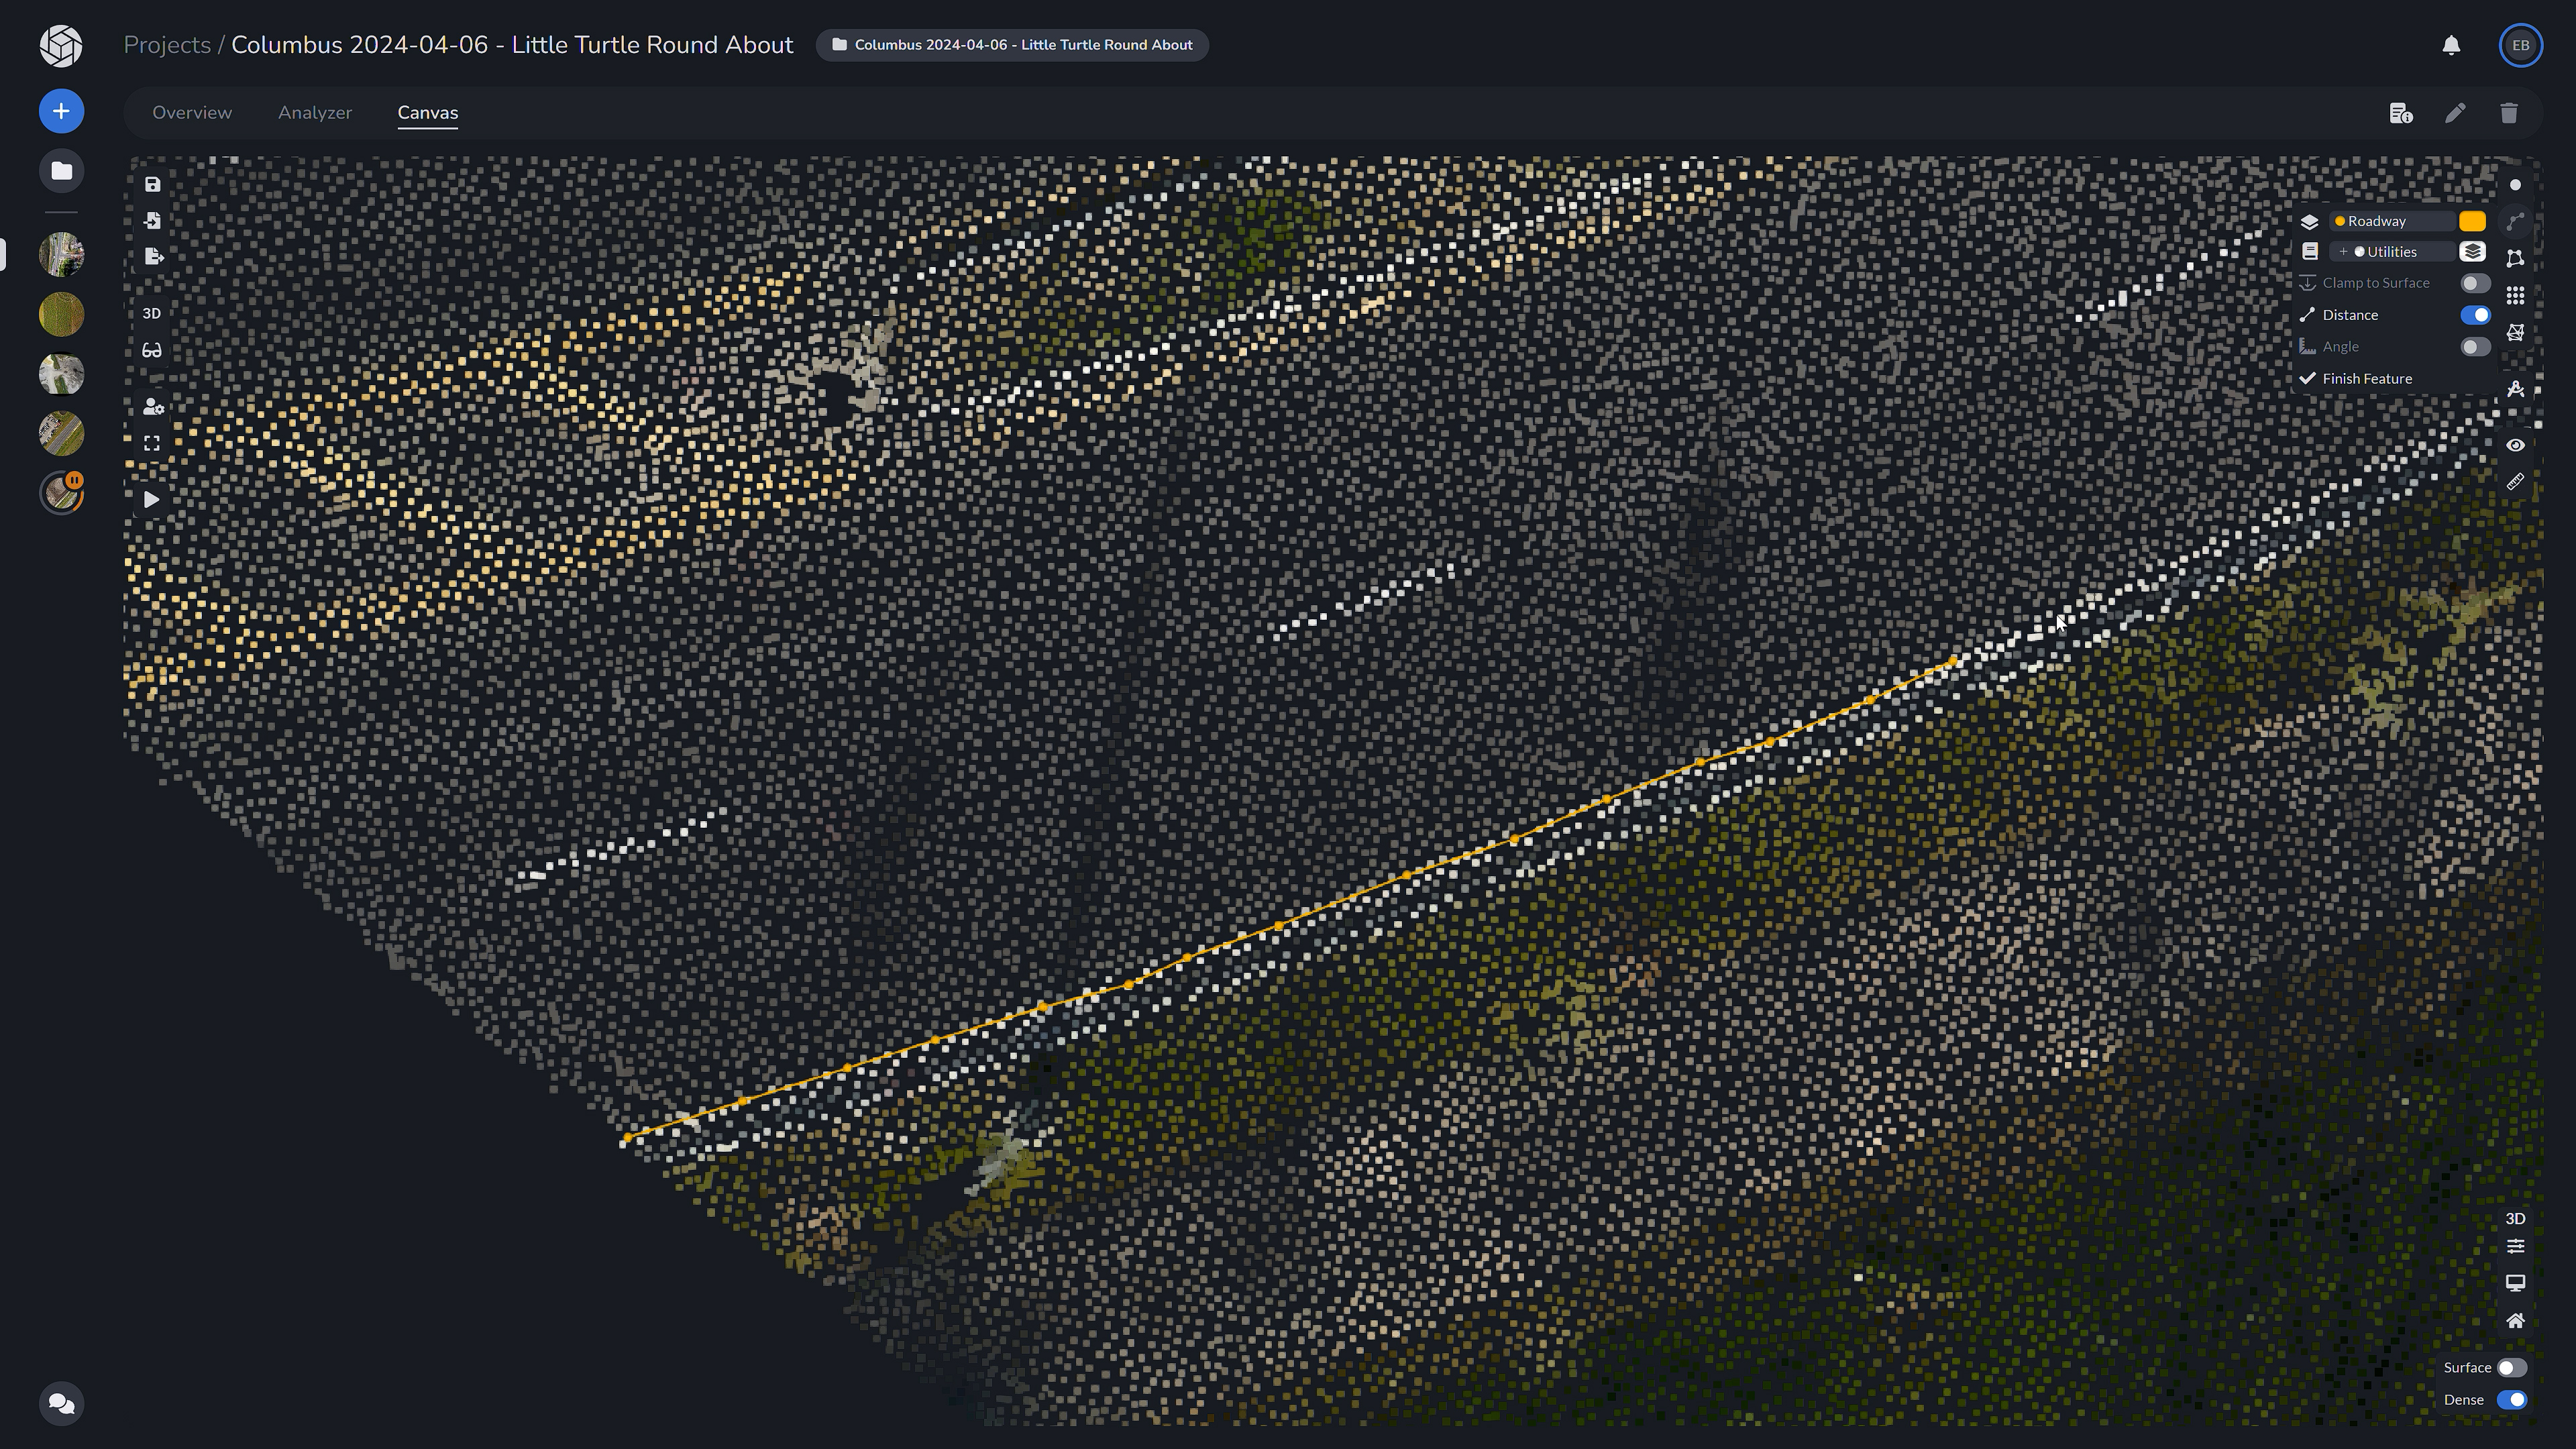Select the measurement/ruler tool icon
This screenshot has width=2576, height=1449.
[x=2514, y=481]
